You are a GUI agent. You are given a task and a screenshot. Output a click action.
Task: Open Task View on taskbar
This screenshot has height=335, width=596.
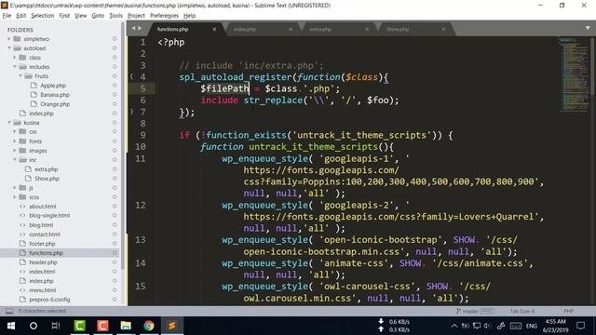coord(56,326)
